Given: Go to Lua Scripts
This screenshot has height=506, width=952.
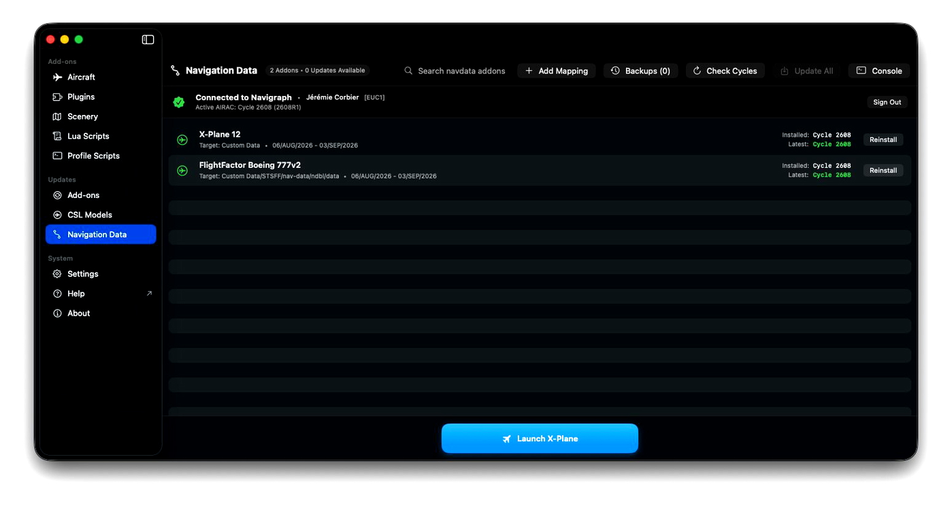Looking at the screenshot, I should 101,137.
